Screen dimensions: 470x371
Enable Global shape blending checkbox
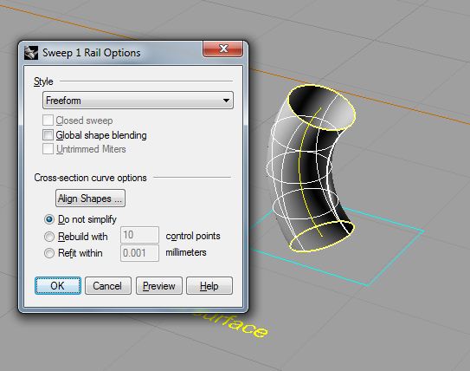(x=48, y=135)
